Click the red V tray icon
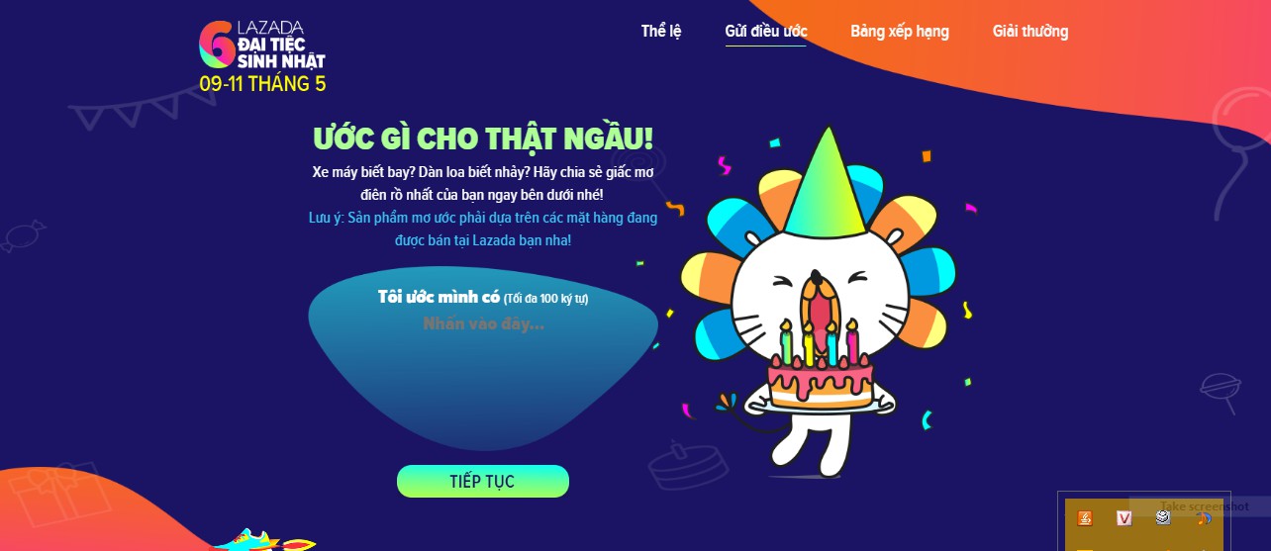Viewport: 1271px width, 551px height. 1124,517
